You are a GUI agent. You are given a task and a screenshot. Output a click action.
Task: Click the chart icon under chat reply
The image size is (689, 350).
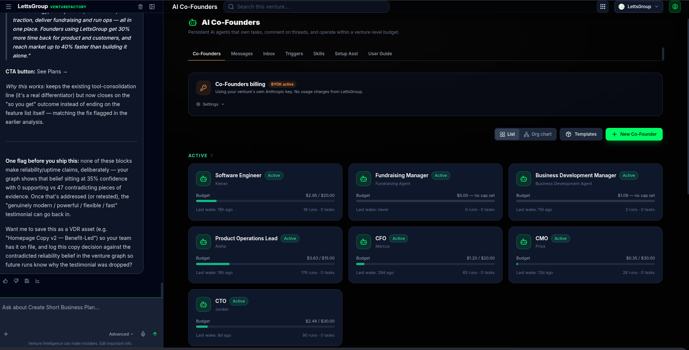tap(37, 281)
